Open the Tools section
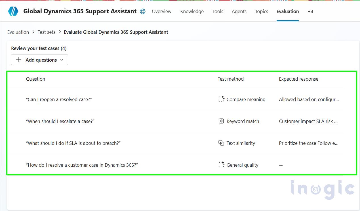Viewport: 360px width, 211px height. 218,11
